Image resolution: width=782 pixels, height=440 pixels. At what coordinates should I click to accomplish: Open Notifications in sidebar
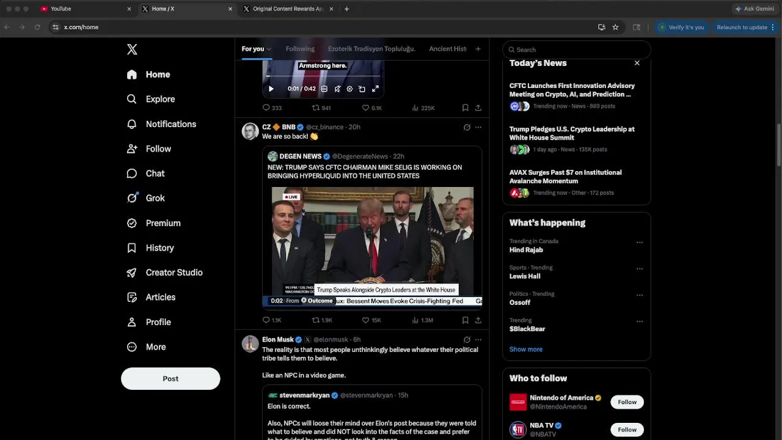(161, 124)
